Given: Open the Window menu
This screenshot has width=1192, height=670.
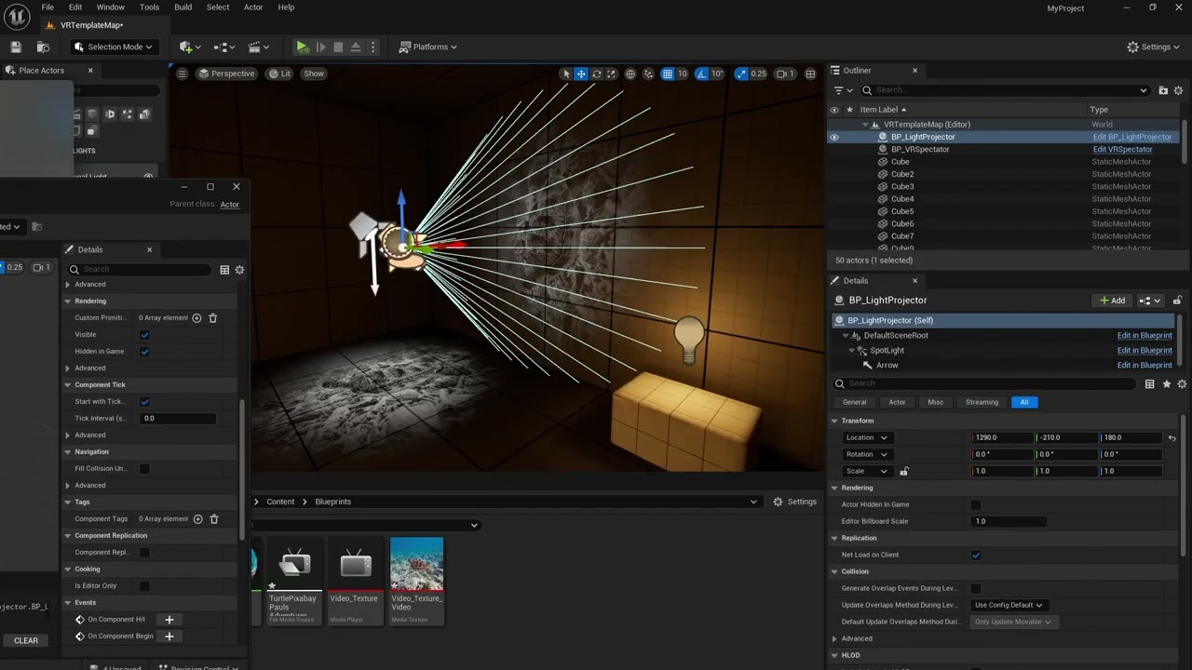Looking at the screenshot, I should click(111, 7).
